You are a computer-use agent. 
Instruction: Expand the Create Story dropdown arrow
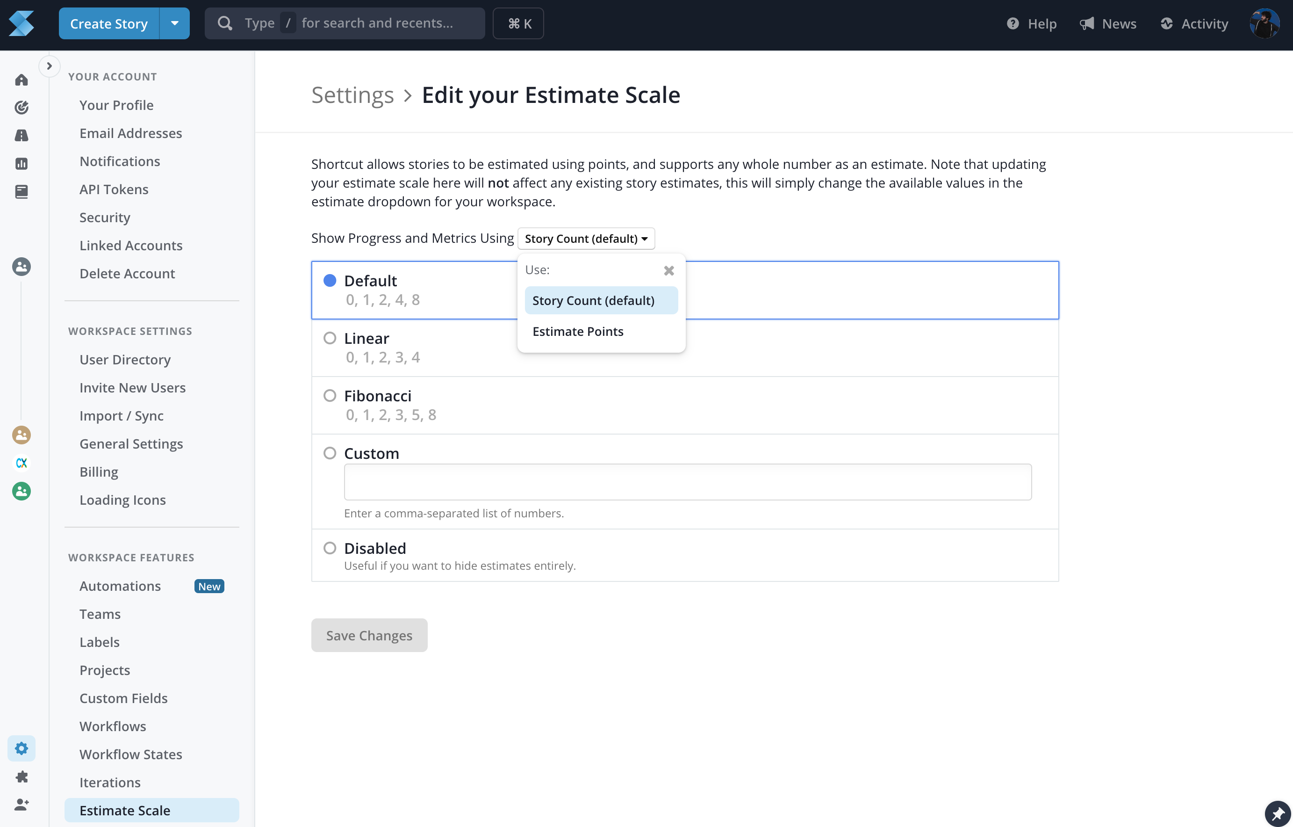(x=174, y=24)
